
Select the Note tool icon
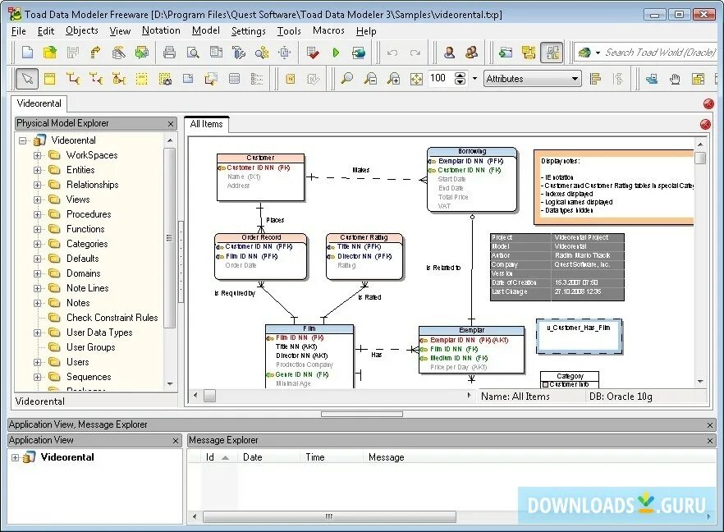coord(188,79)
